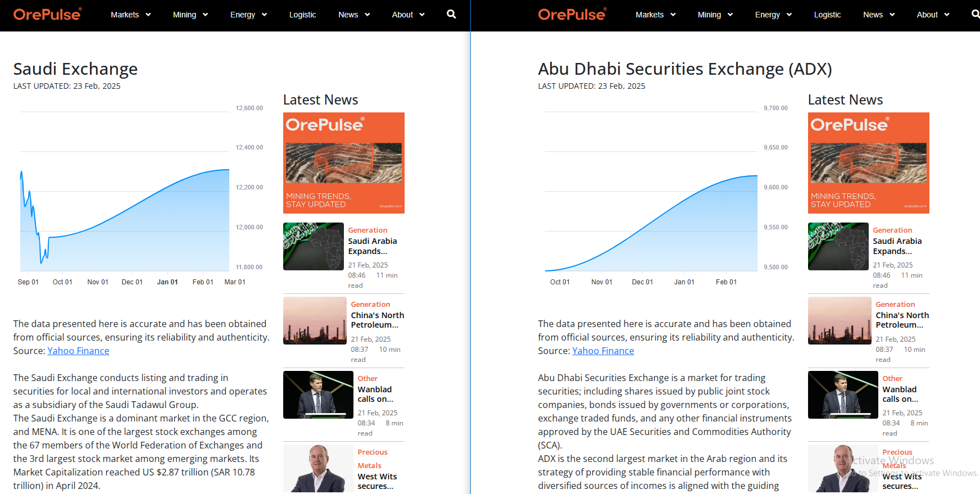Click the '11,800.00' chart axis value

click(x=249, y=267)
